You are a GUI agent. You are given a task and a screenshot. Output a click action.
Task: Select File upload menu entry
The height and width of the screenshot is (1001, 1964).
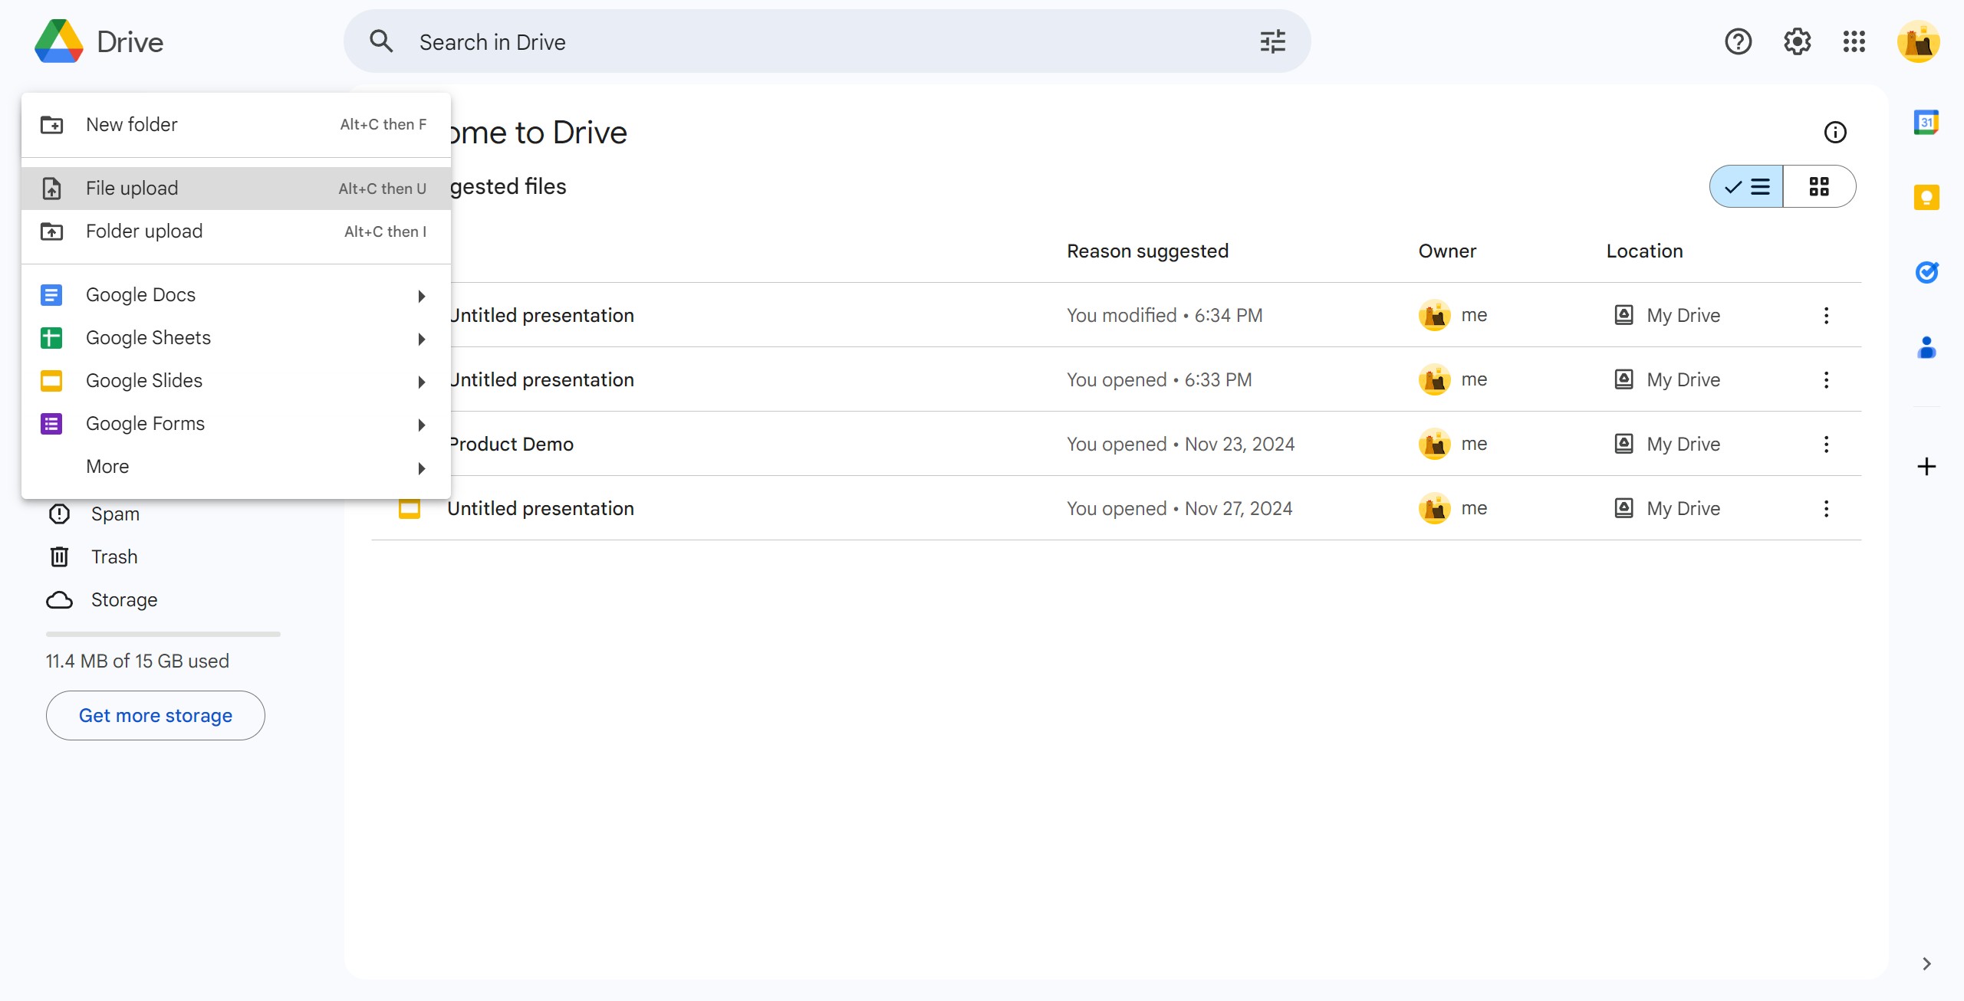tap(235, 188)
